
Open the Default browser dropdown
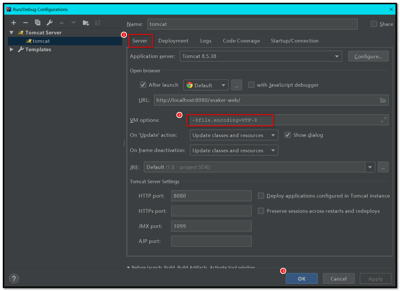click(206, 85)
